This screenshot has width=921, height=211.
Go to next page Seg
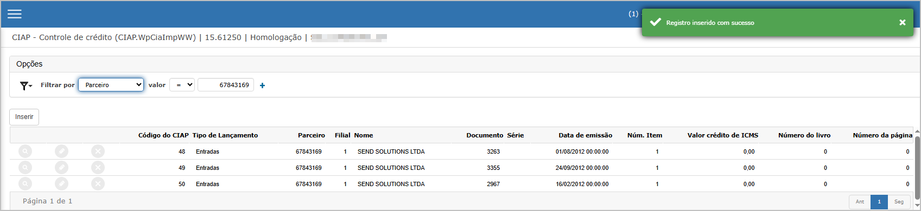[x=899, y=202]
